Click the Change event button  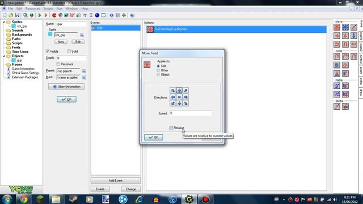click(x=131, y=189)
